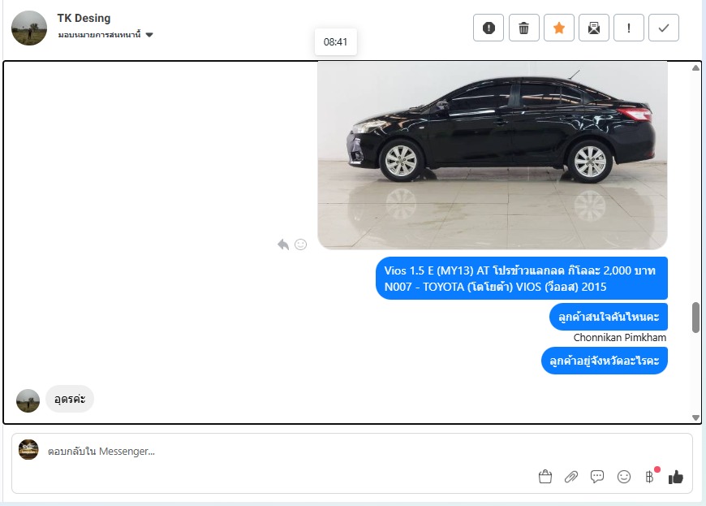Select message ลูกค้าอยู่จังหวัดอะไรคะ

605,361
